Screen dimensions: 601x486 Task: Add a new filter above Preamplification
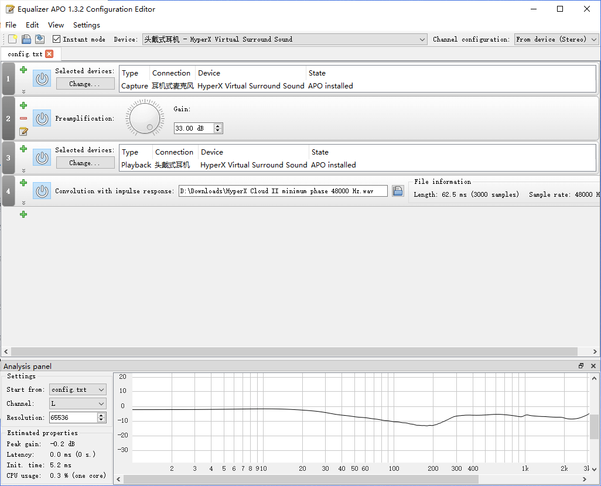pos(23,105)
